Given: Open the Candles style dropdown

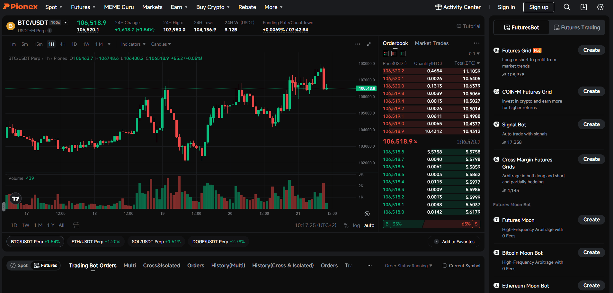Looking at the screenshot, I should click(161, 44).
